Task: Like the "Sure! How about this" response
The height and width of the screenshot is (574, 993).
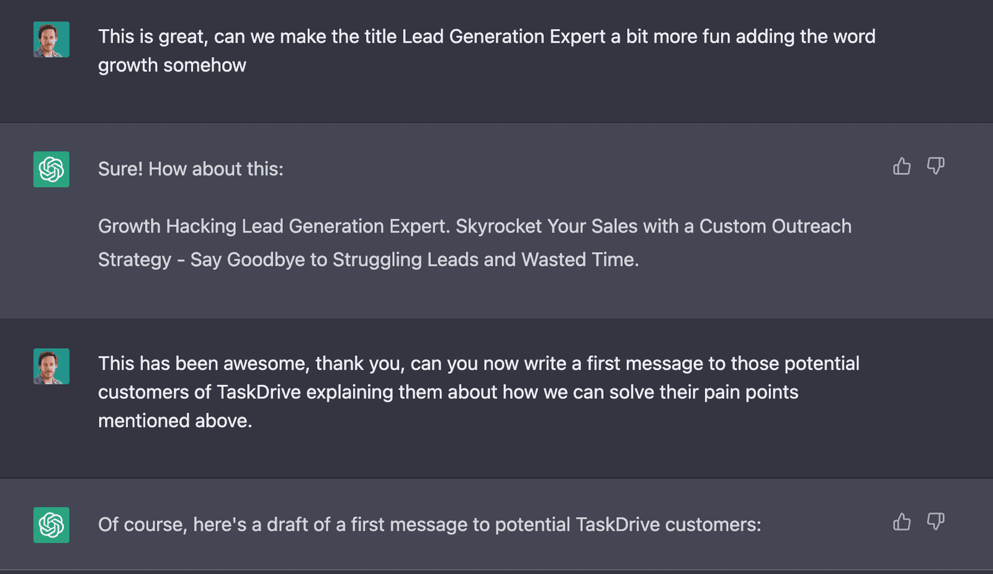Action: (902, 166)
